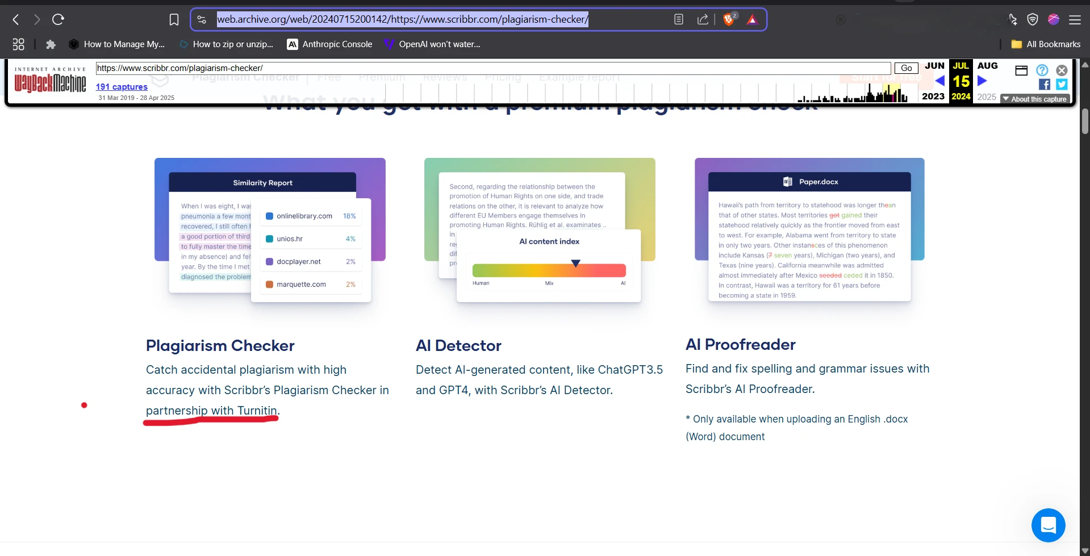Click the AI content index gradient slider
Image resolution: width=1090 pixels, height=556 pixels.
pyautogui.click(x=549, y=270)
